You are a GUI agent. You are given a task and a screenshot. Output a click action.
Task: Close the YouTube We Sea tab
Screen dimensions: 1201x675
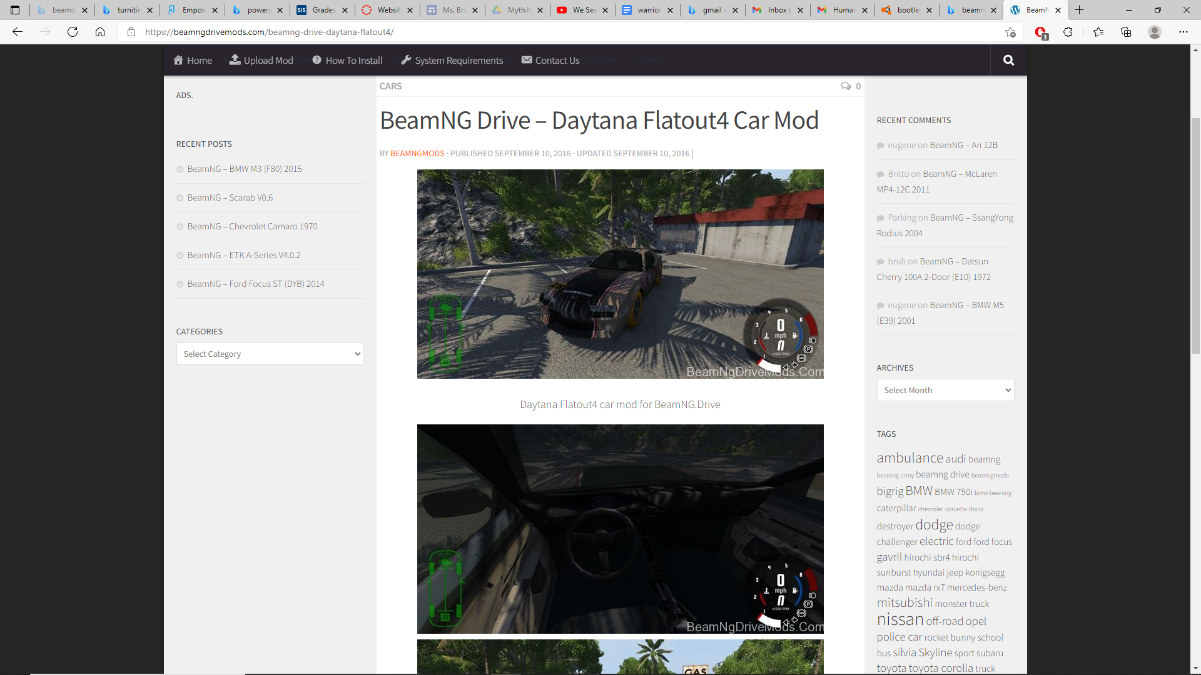tap(605, 10)
